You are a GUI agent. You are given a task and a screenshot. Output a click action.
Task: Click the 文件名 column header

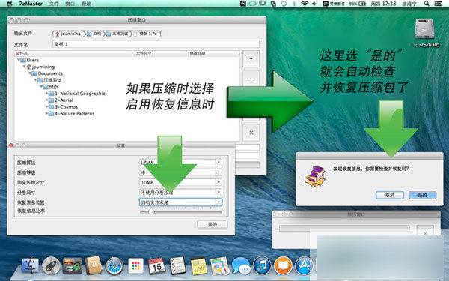(22, 53)
